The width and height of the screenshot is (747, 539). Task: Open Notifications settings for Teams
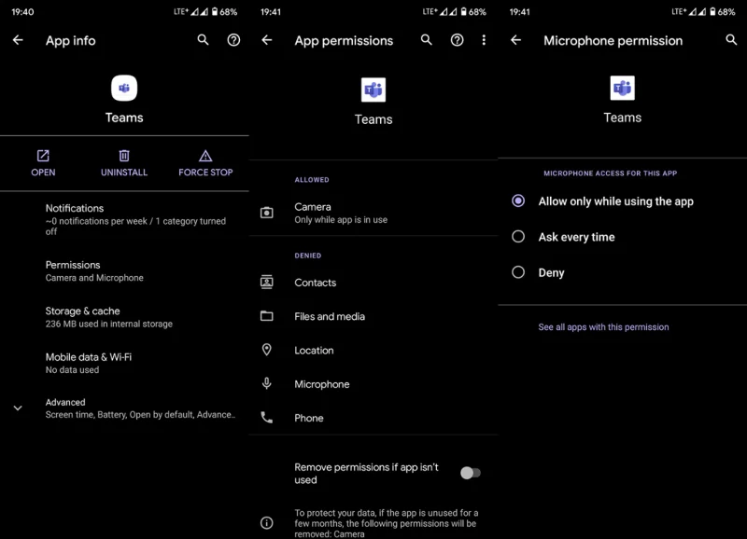tap(124, 219)
